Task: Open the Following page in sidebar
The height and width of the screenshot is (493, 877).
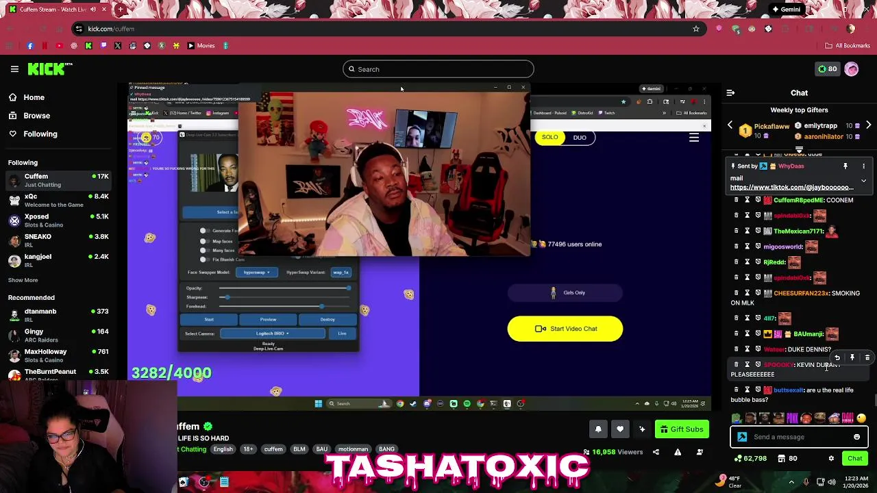Action: pyautogui.click(x=40, y=134)
